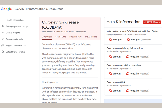The width and height of the screenshot is (162, 108).
Task: Open who.int (cached) under Coronavirus condition overview
Action: pyautogui.click(x=140, y=74)
